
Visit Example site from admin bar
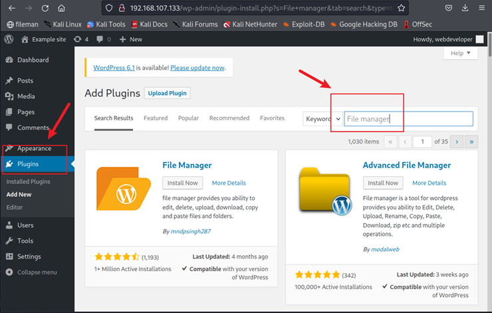pyautogui.click(x=44, y=39)
